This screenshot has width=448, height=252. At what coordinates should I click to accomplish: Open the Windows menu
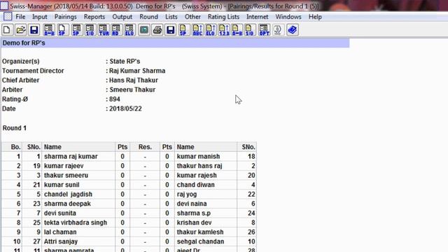point(288,17)
